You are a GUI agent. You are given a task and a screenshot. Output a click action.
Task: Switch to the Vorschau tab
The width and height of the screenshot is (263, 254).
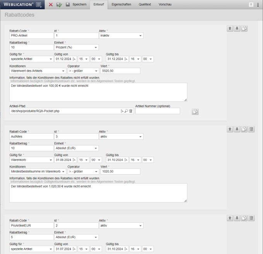tap(165, 5)
